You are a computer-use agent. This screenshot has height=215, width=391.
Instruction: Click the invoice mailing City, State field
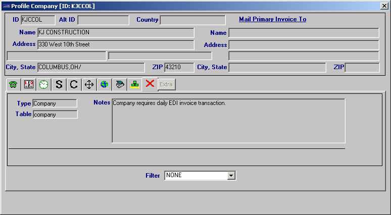click(x=277, y=68)
